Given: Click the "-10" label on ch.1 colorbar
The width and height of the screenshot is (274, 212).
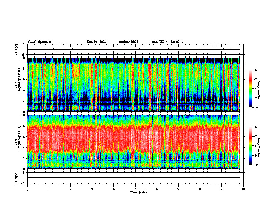Looking at the screenshot, I should 256,108.
